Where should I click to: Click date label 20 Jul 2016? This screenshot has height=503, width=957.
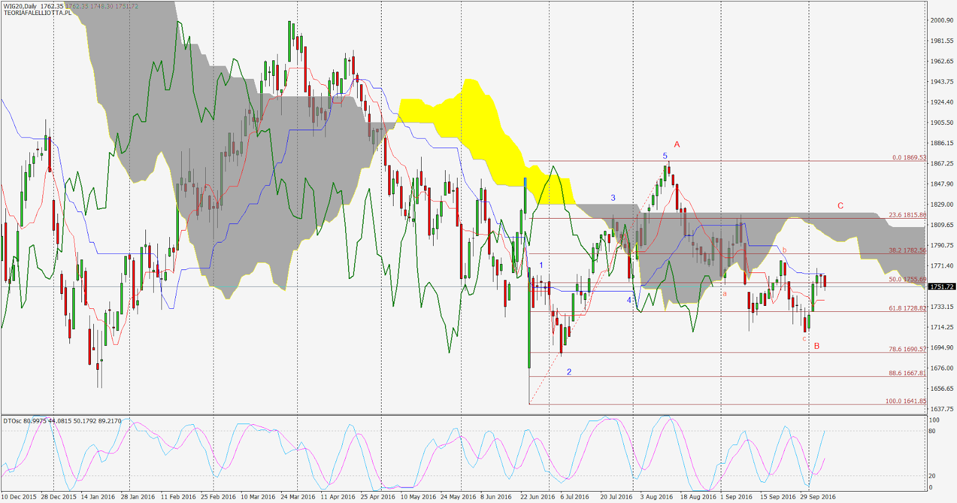[x=616, y=496]
